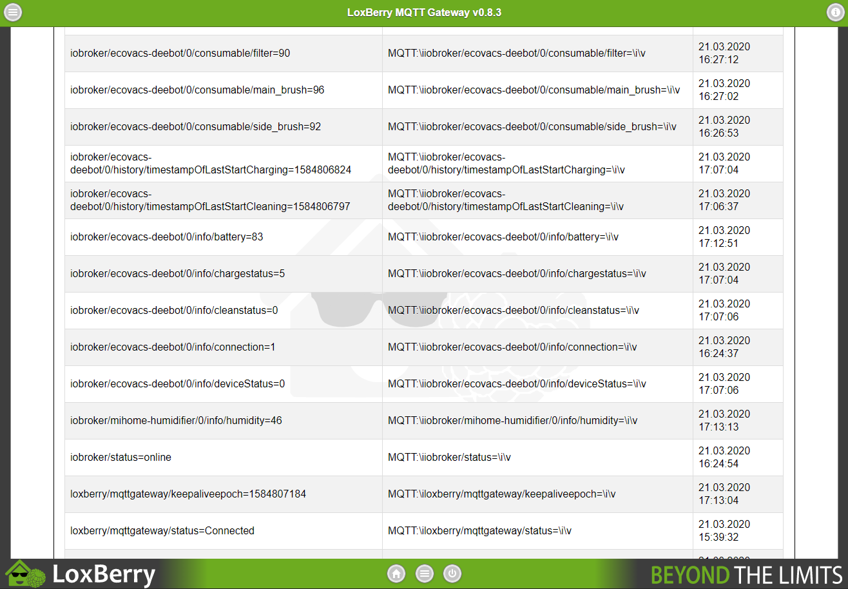This screenshot has height=589, width=848.
Task: Click timestamp 17:07:06 in cleanstatus row
Action: click(724, 311)
